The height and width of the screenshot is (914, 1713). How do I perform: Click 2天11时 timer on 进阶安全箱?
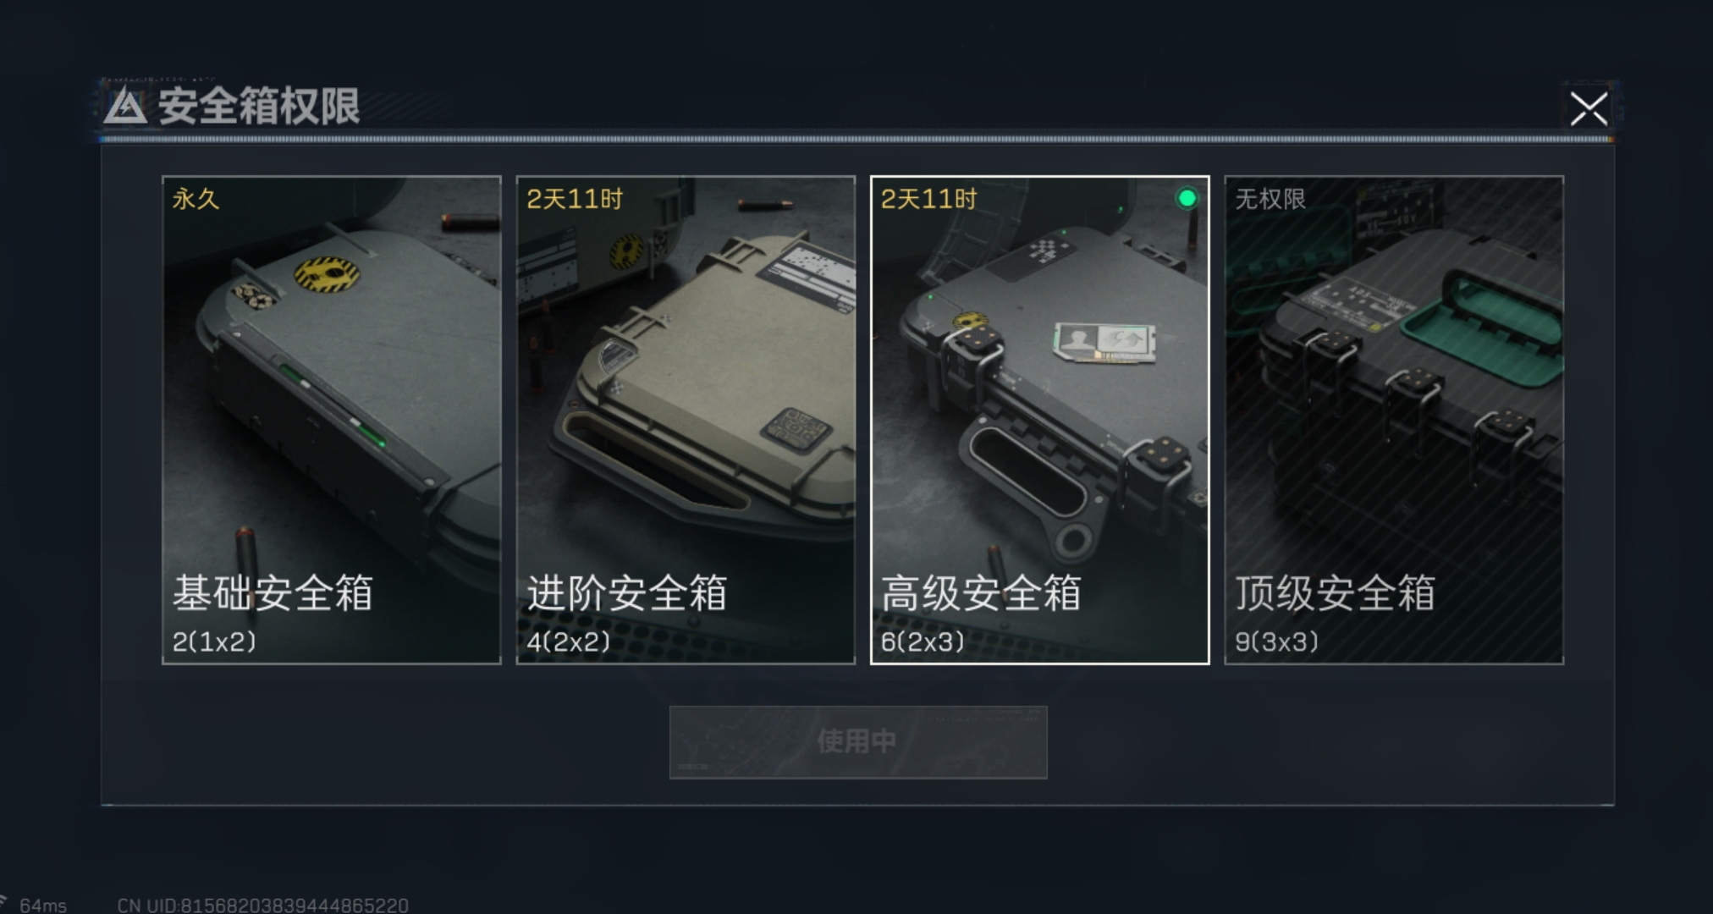coord(575,199)
